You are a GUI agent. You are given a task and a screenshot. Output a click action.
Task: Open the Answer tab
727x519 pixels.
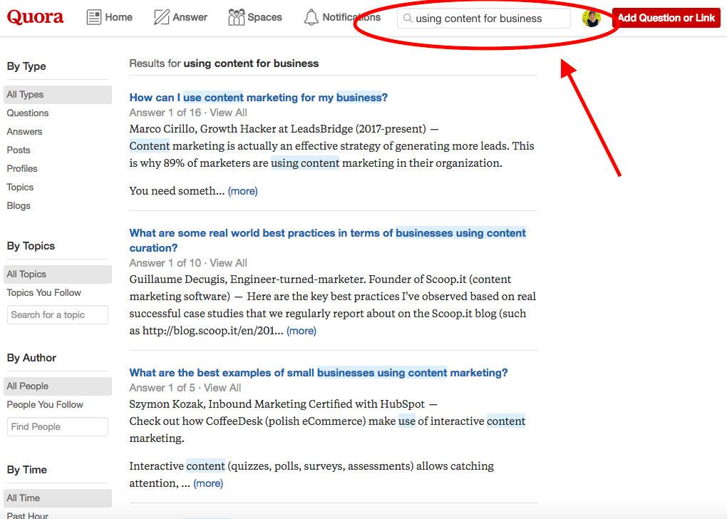tap(181, 18)
